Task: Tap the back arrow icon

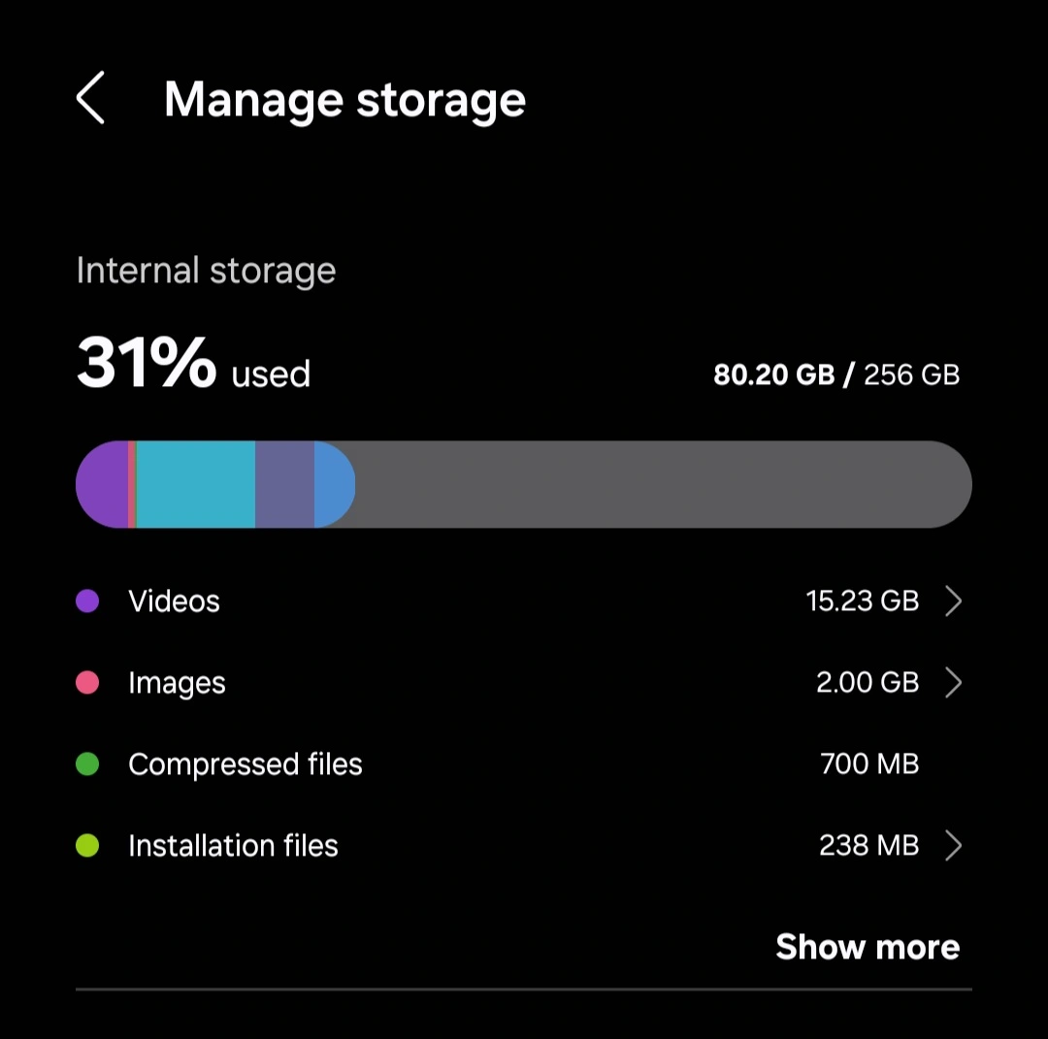Action: point(90,98)
